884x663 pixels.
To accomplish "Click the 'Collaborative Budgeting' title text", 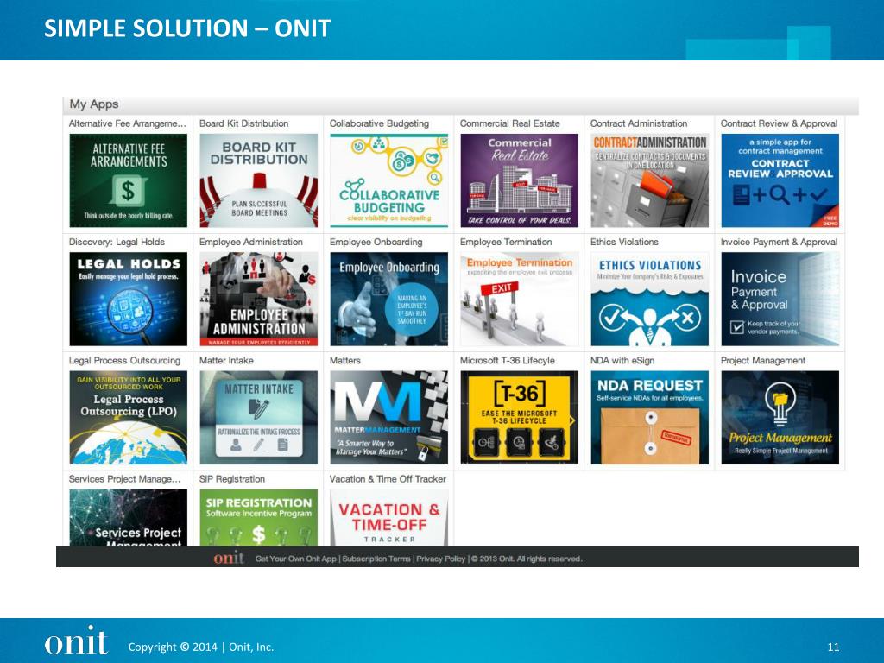I will pos(379,123).
